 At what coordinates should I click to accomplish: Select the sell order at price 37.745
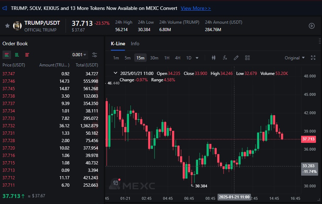[50, 89]
